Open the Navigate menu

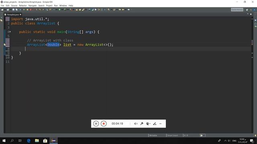tap(33, 6)
